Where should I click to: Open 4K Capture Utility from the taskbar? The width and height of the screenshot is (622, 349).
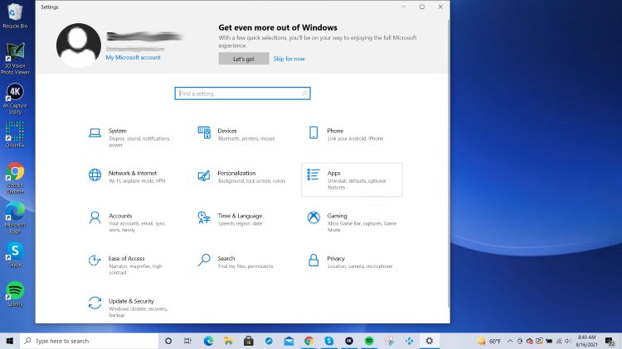pos(349,341)
